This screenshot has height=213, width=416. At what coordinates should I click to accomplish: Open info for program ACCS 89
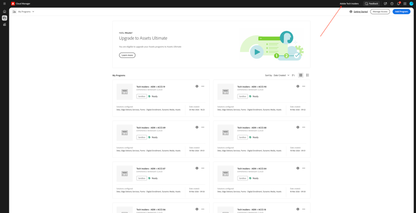coord(197,127)
